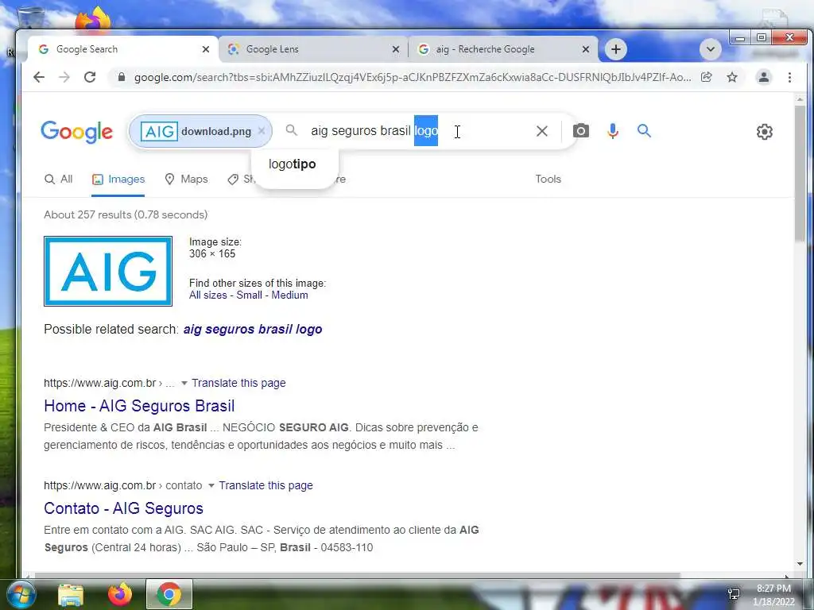The height and width of the screenshot is (610, 814).
Task: Click the horizontal scrollbar
Action: point(357,575)
